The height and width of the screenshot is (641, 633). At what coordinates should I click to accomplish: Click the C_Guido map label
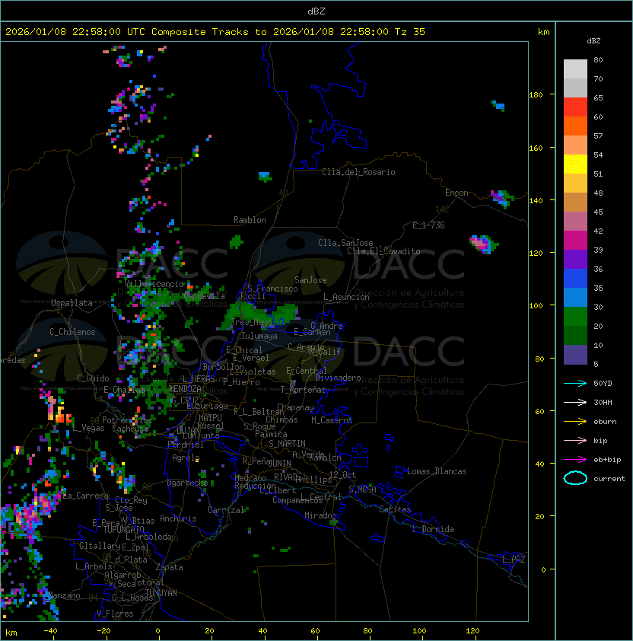coord(93,378)
